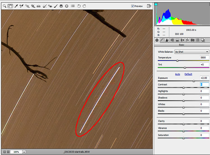Switch to the Detail panel tab
The height and width of the screenshot is (155, 210).
[x=167, y=40]
